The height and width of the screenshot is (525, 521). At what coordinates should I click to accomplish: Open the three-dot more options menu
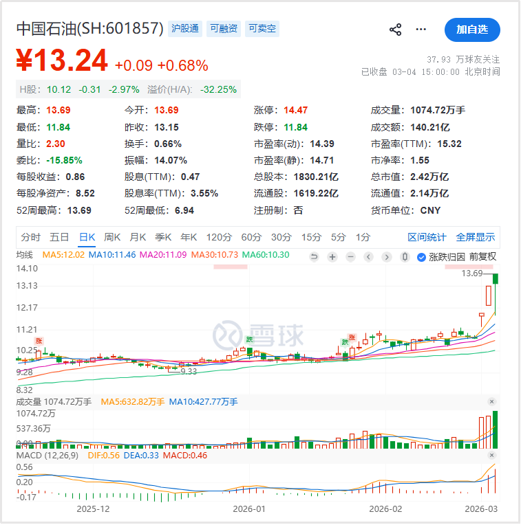tap(421, 30)
